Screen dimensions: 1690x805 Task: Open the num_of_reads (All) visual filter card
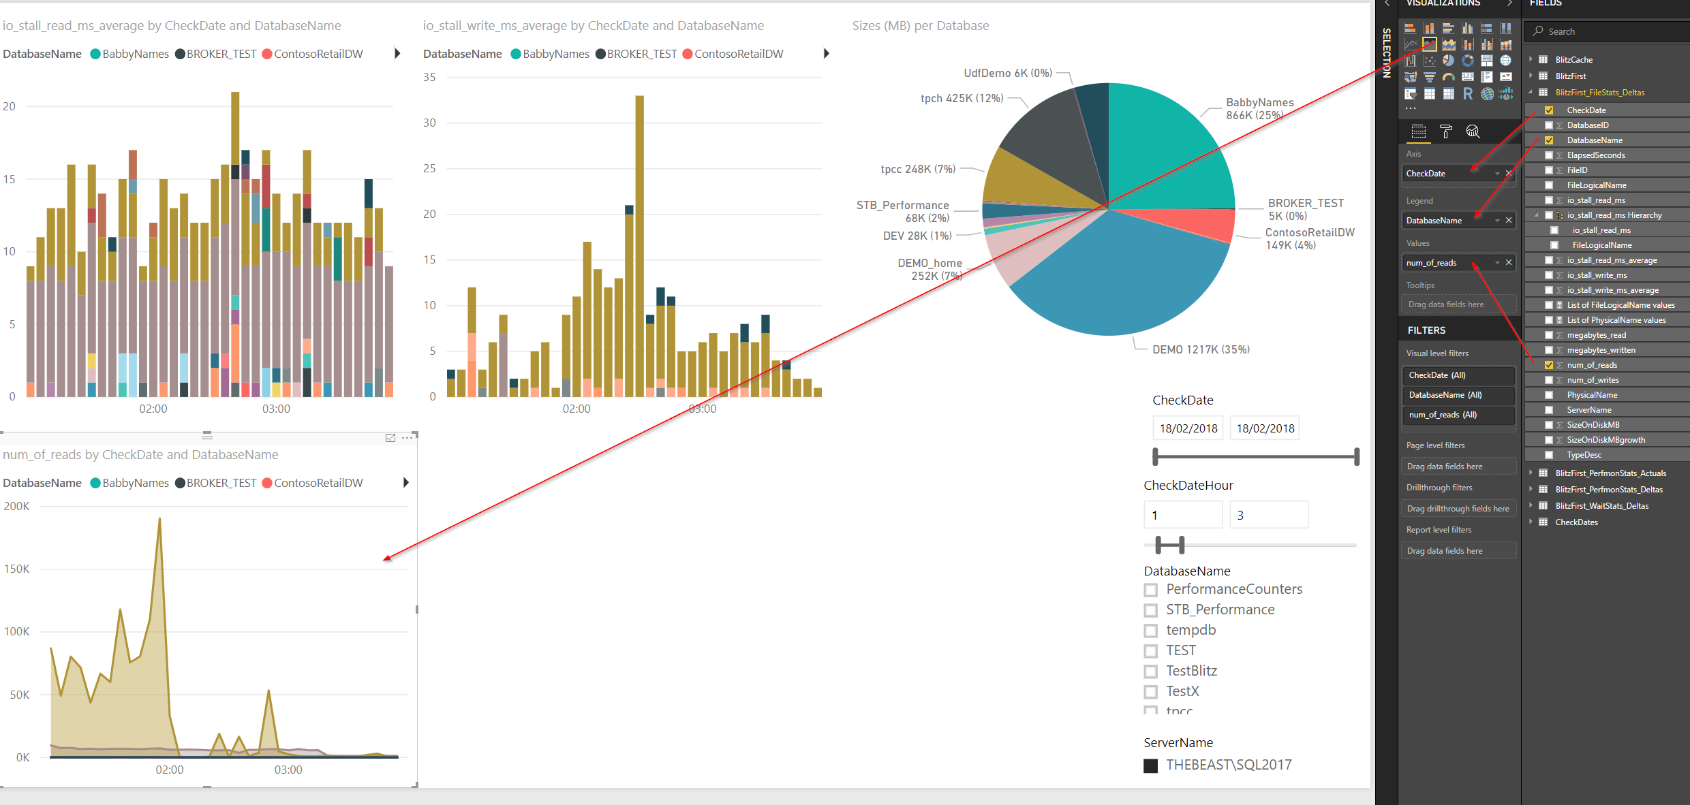click(x=1458, y=415)
